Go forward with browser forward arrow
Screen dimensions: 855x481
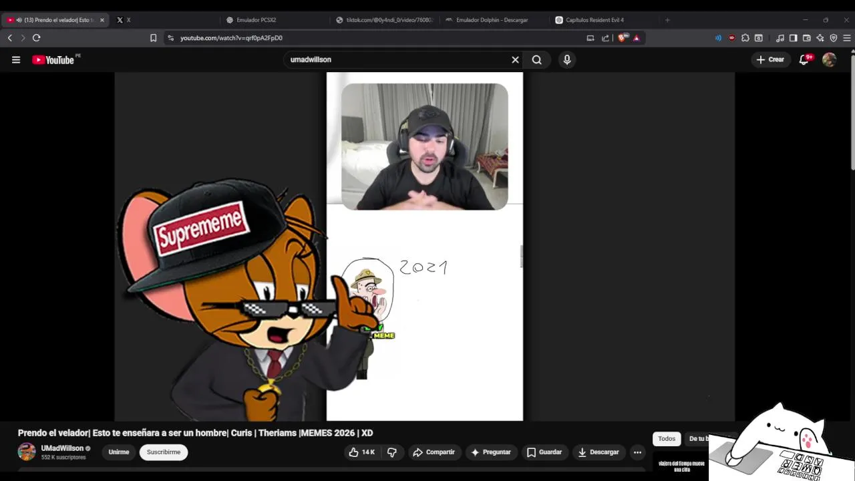coord(22,38)
